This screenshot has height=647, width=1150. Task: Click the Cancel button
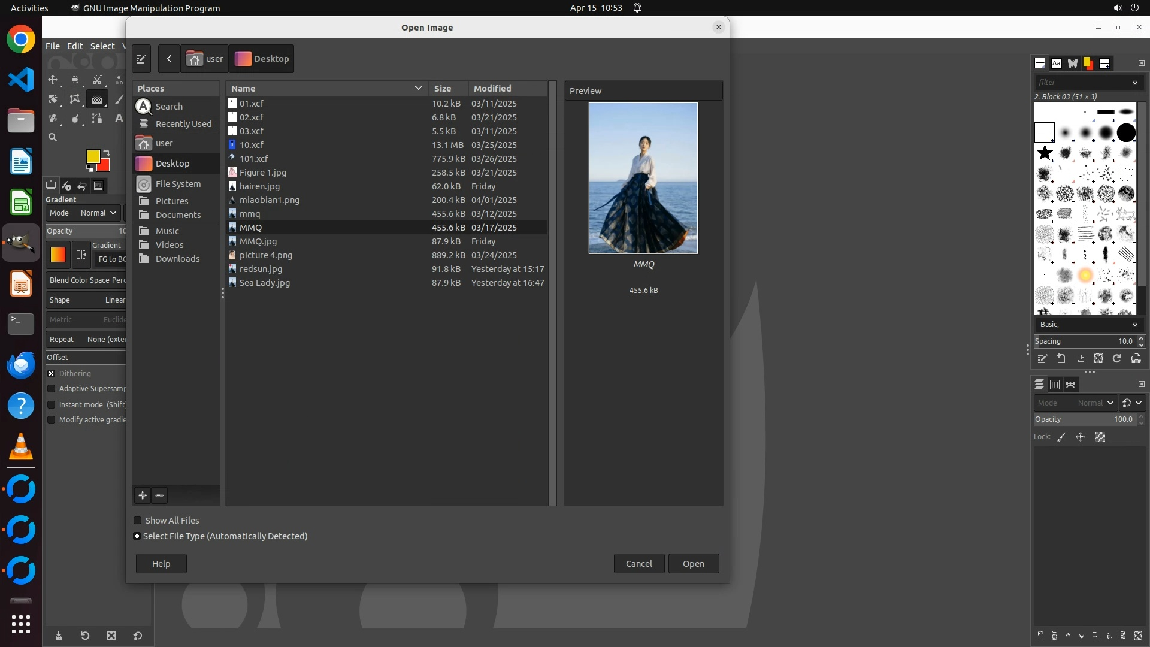click(638, 563)
